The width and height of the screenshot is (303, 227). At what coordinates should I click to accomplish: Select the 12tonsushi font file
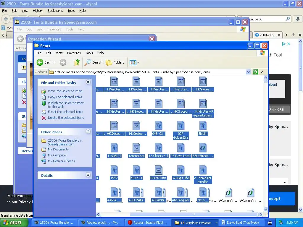click(x=136, y=150)
